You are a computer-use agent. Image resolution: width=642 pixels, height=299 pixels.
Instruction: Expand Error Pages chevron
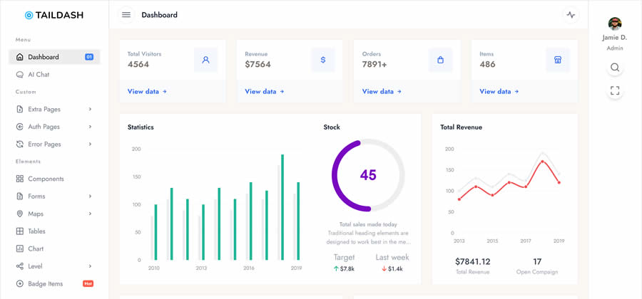click(x=90, y=145)
